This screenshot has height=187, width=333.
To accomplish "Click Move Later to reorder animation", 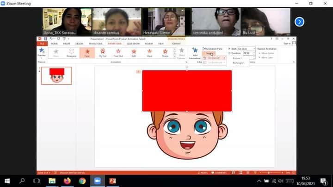I will (265, 57).
